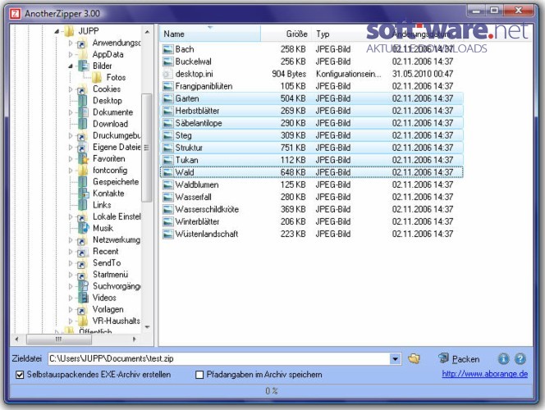Viewport: 545px width, 410px height.
Task: Click the folder tree horizontal scrollbar thumb
Action: point(59,339)
